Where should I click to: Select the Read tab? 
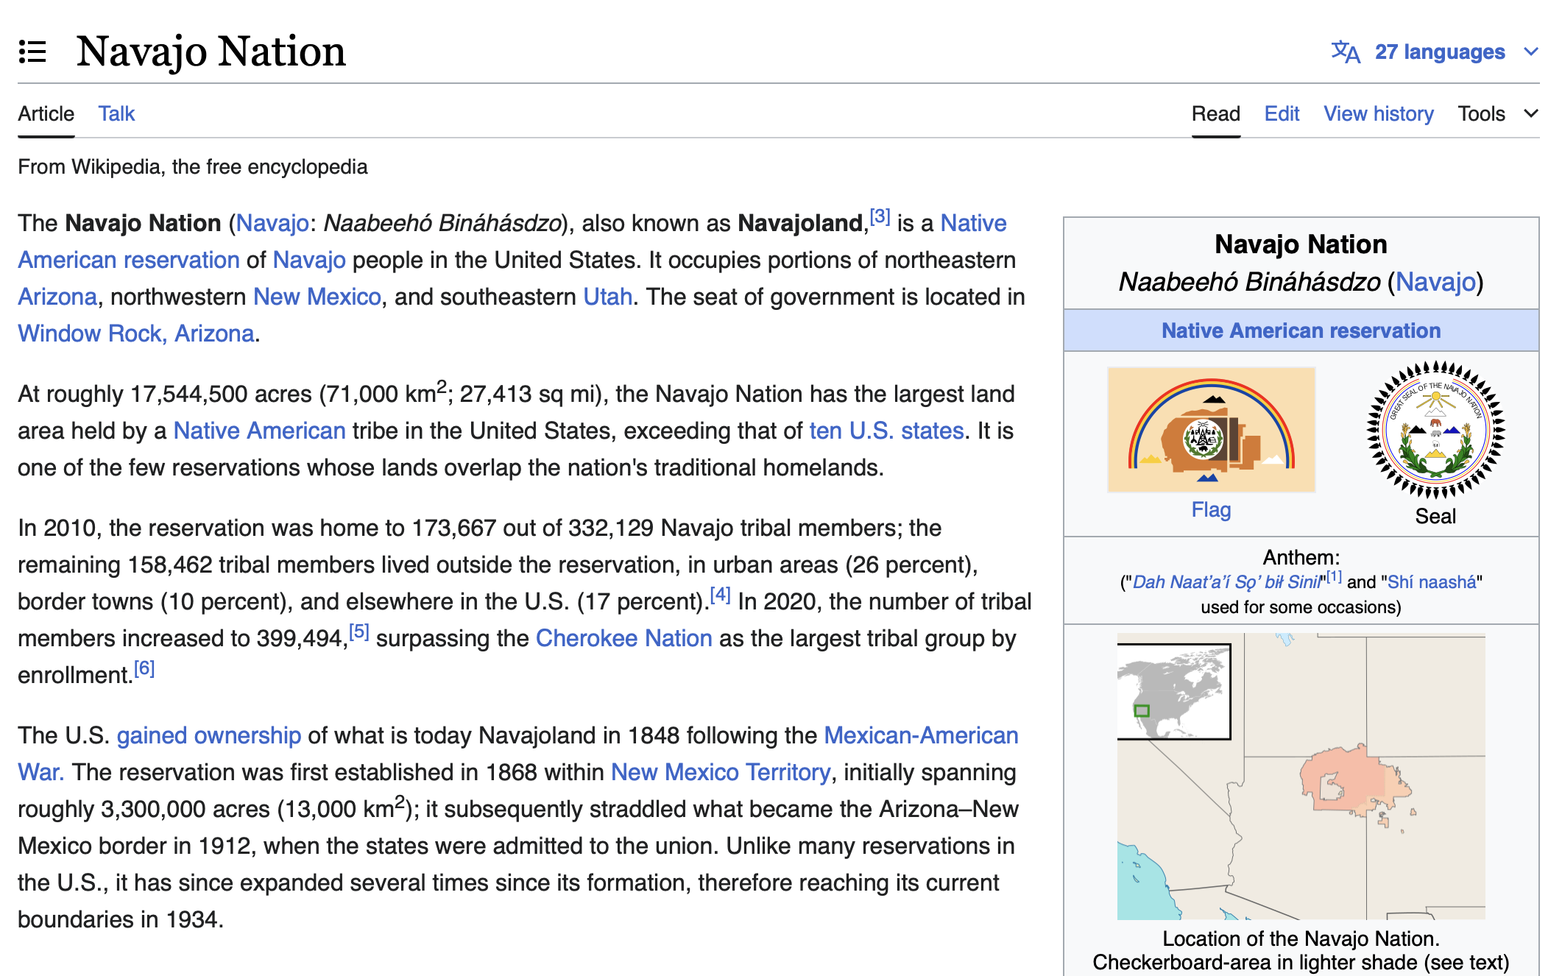1215,113
